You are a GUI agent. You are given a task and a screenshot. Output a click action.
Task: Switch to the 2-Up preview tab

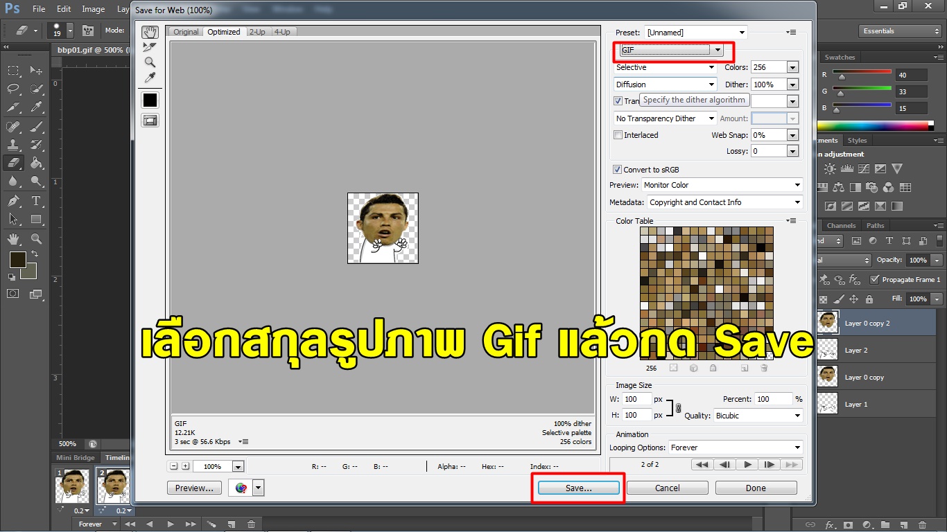[x=257, y=32]
